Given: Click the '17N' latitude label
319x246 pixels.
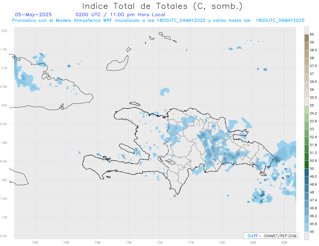Looking at the screenshot, I should point(4,217).
